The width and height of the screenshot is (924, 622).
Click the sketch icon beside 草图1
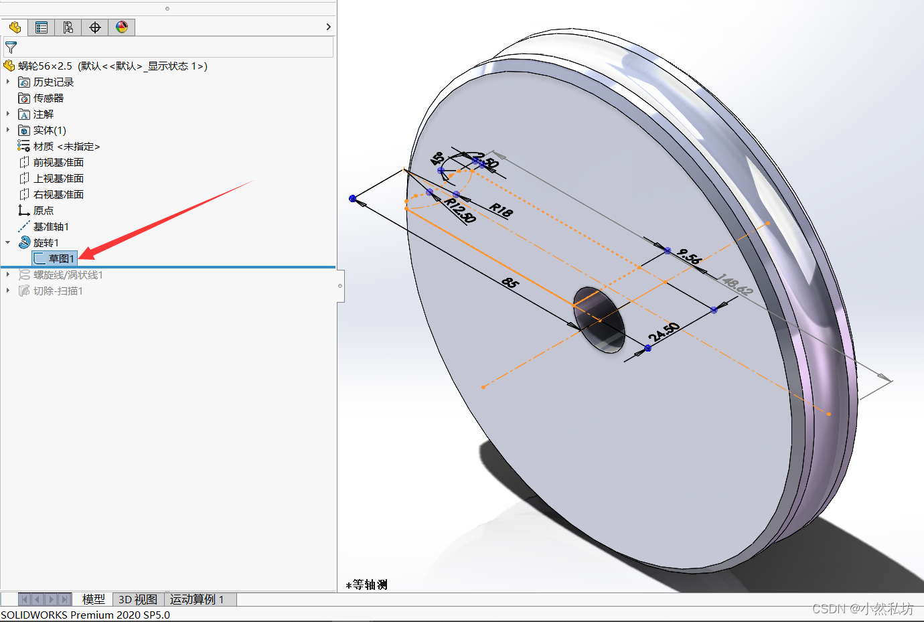tap(40, 258)
